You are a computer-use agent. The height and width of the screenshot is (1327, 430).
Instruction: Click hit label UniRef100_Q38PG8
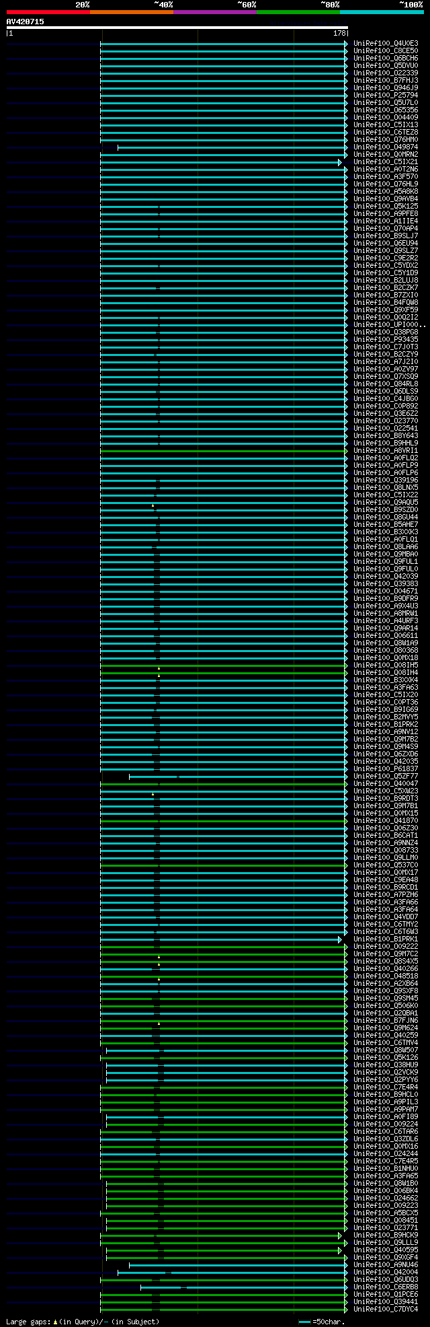click(x=386, y=332)
